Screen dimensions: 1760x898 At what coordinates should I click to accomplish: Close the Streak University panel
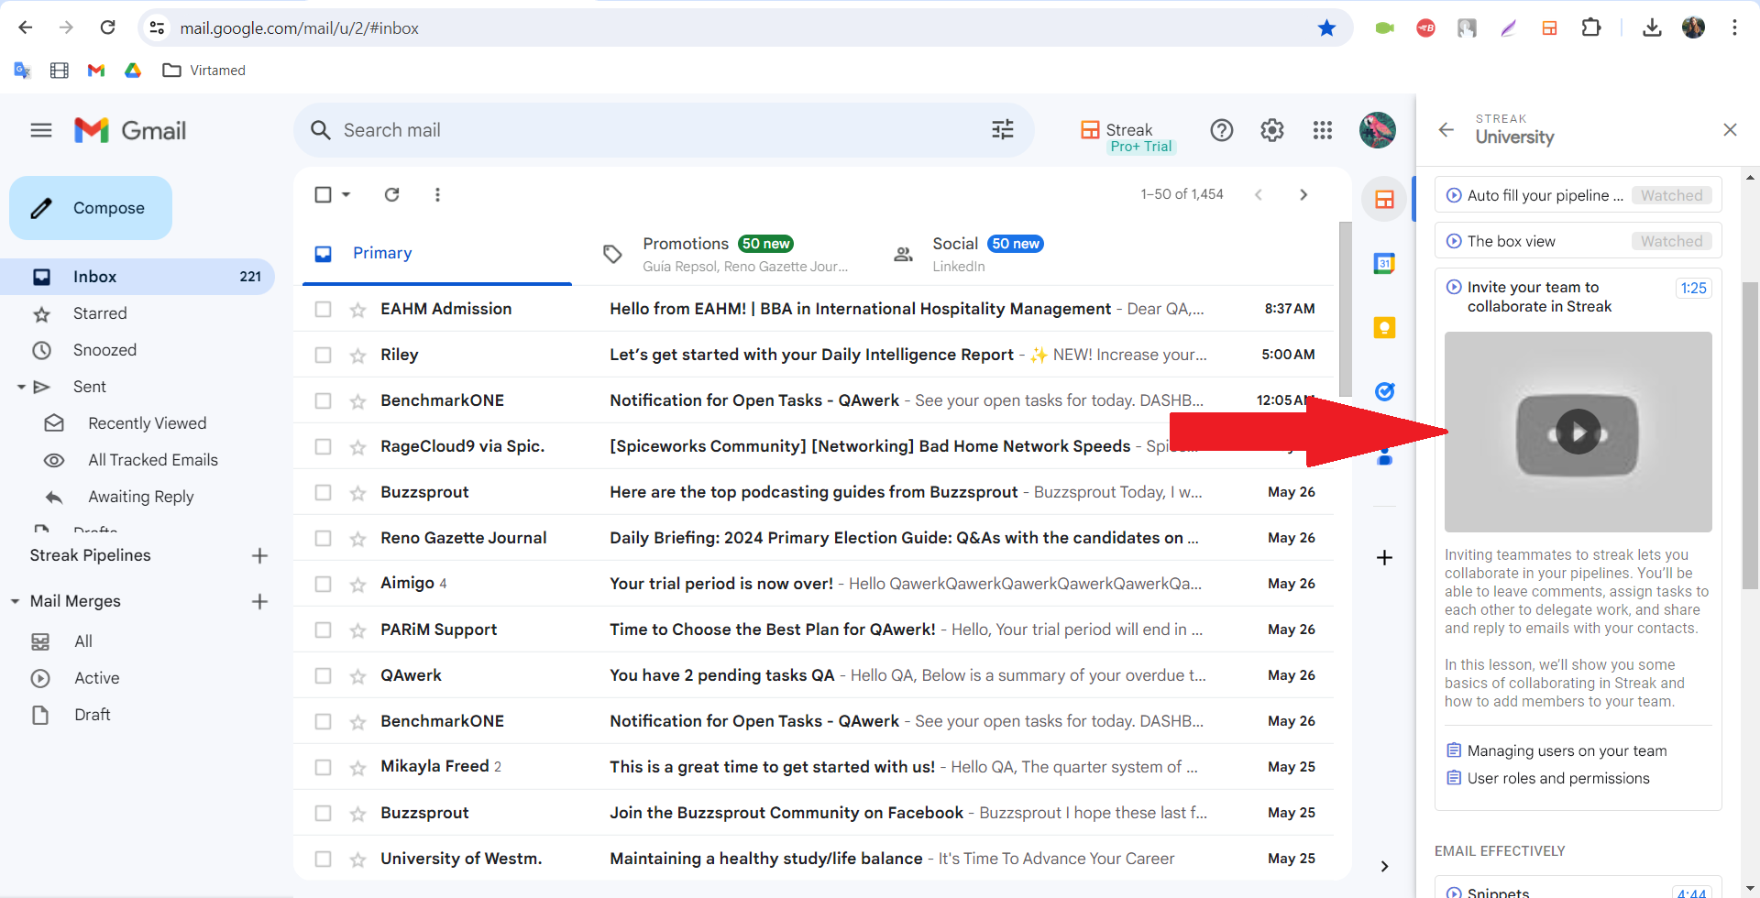[x=1730, y=130]
